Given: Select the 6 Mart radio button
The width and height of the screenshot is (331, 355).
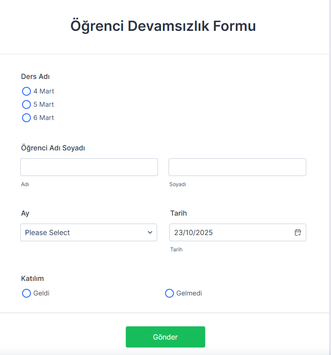Looking at the screenshot, I should (x=26, y=118).
